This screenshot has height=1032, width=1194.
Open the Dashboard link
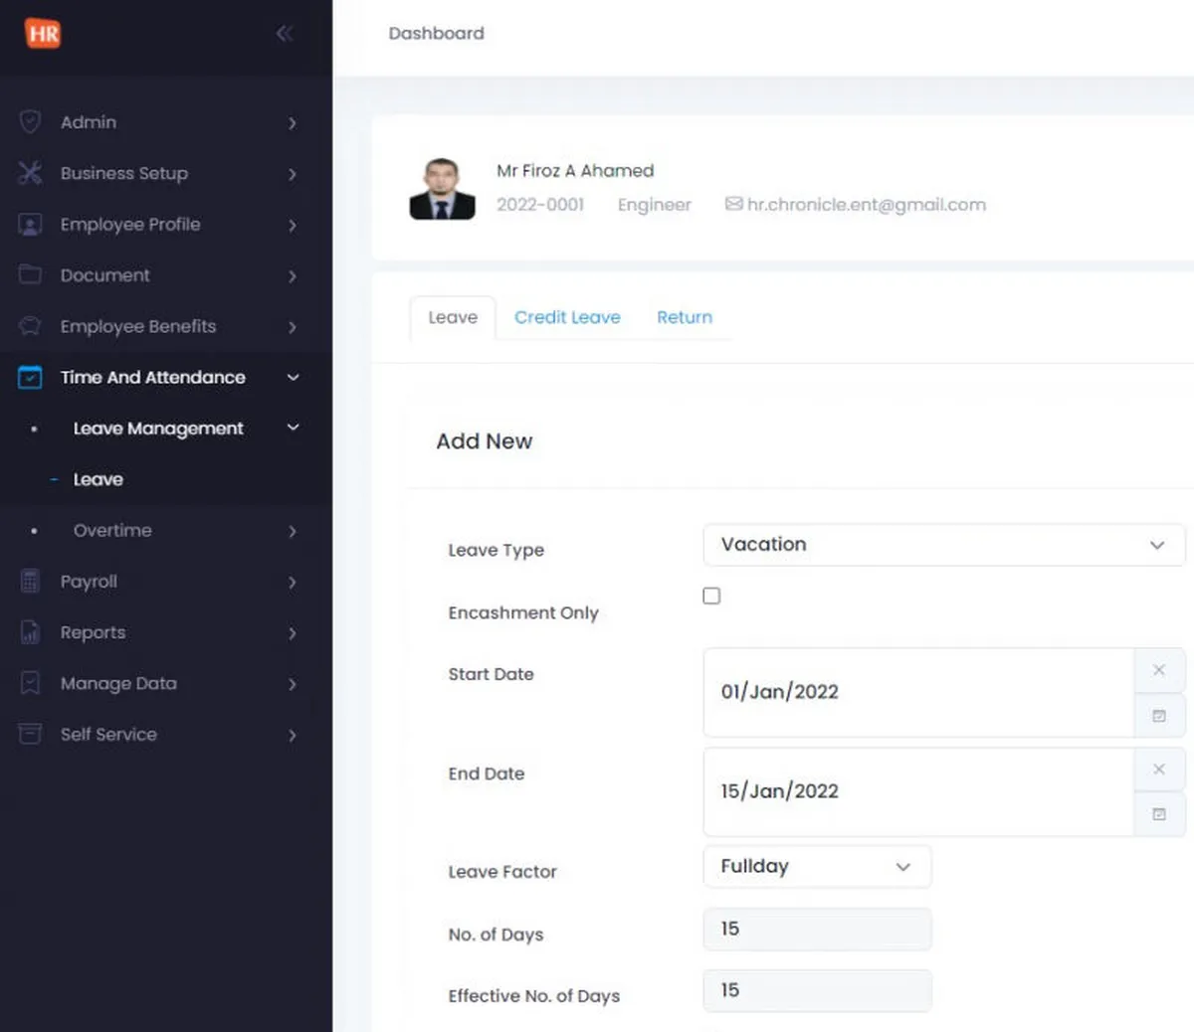[436, 33]
